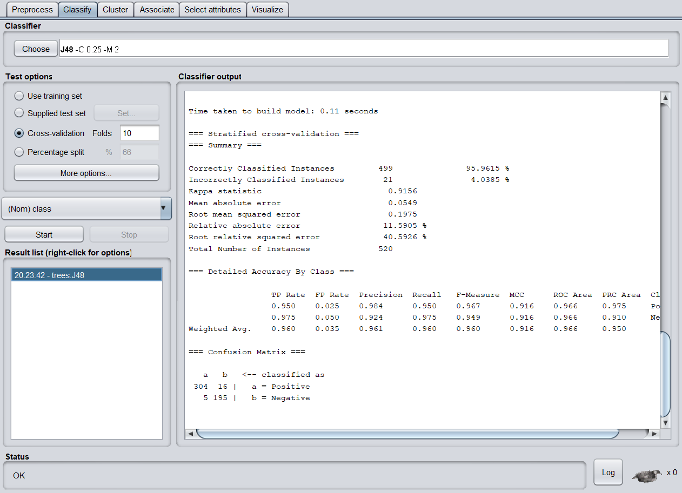Select the Cluster tab
Screen dimensions: 682x493
[115, 9]
